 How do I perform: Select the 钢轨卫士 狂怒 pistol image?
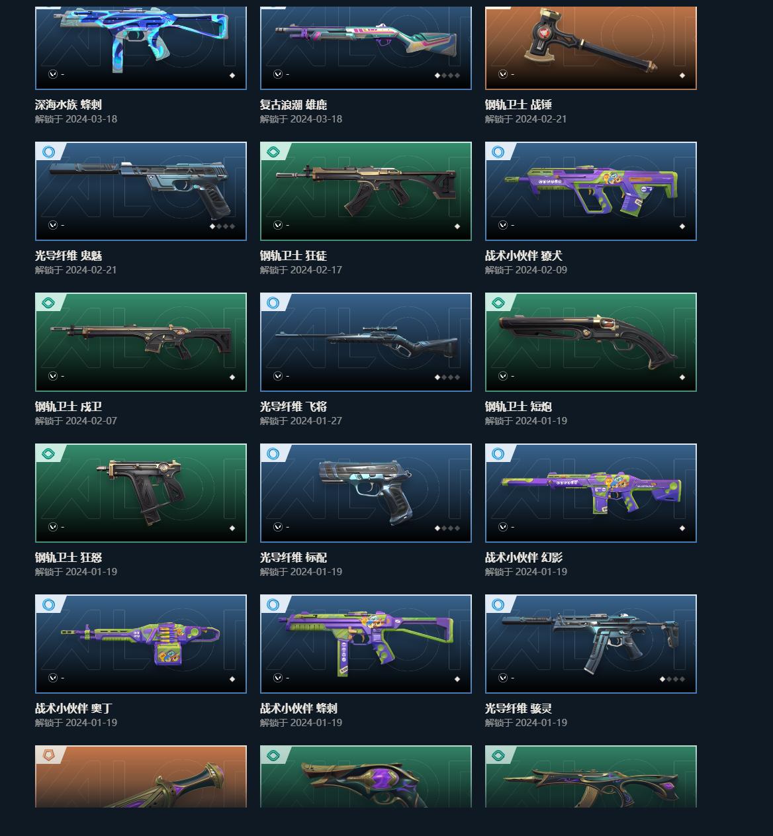(x=141, y=493)
